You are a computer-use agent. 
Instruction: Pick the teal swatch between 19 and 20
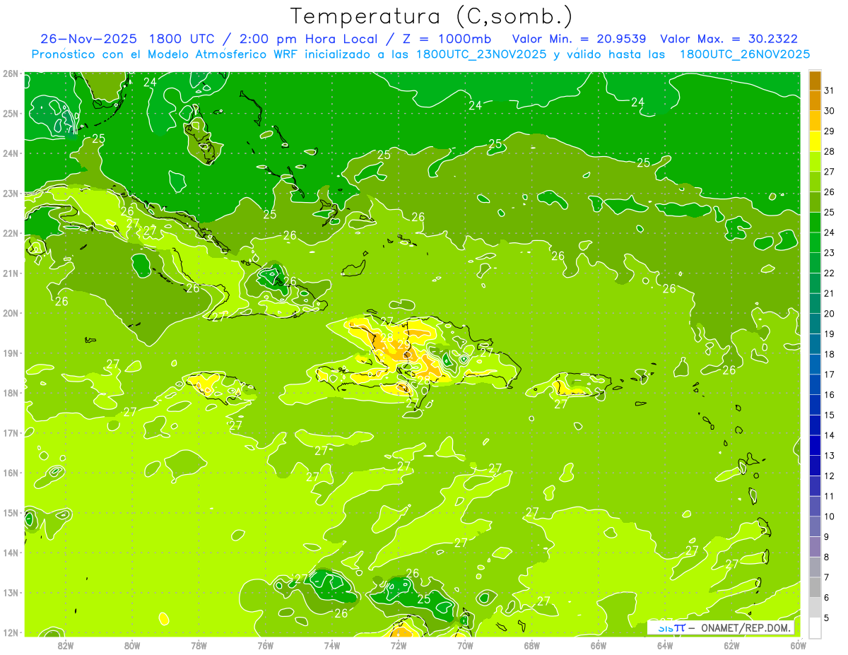815,324
